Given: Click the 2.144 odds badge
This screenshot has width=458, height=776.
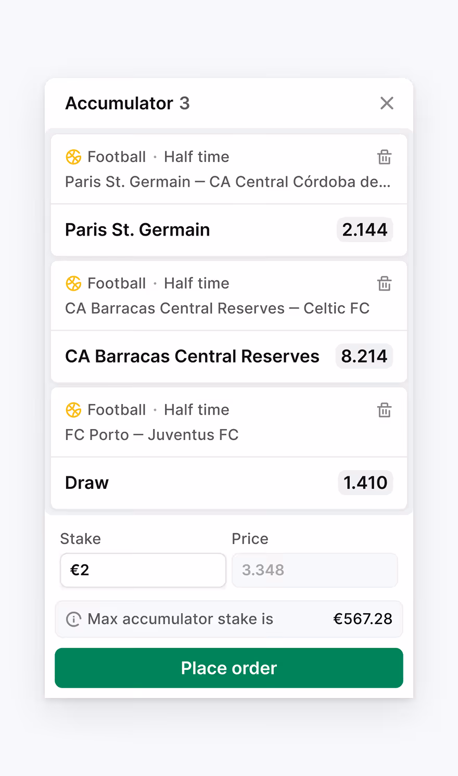Looking at the screenshot, I should point(364,229).
